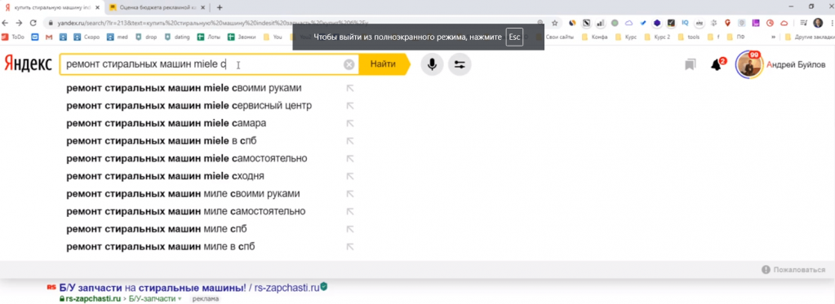Click the Яндекс logo
The width and height of the screenshot is (835, 304).
point(28,64)
